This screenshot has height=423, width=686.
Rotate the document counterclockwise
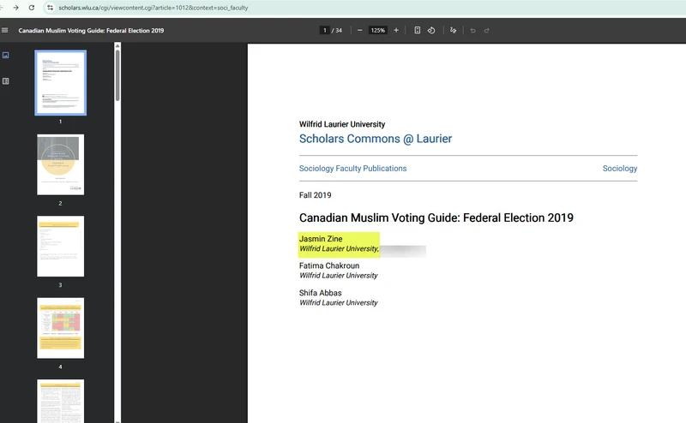pos(431,30)
